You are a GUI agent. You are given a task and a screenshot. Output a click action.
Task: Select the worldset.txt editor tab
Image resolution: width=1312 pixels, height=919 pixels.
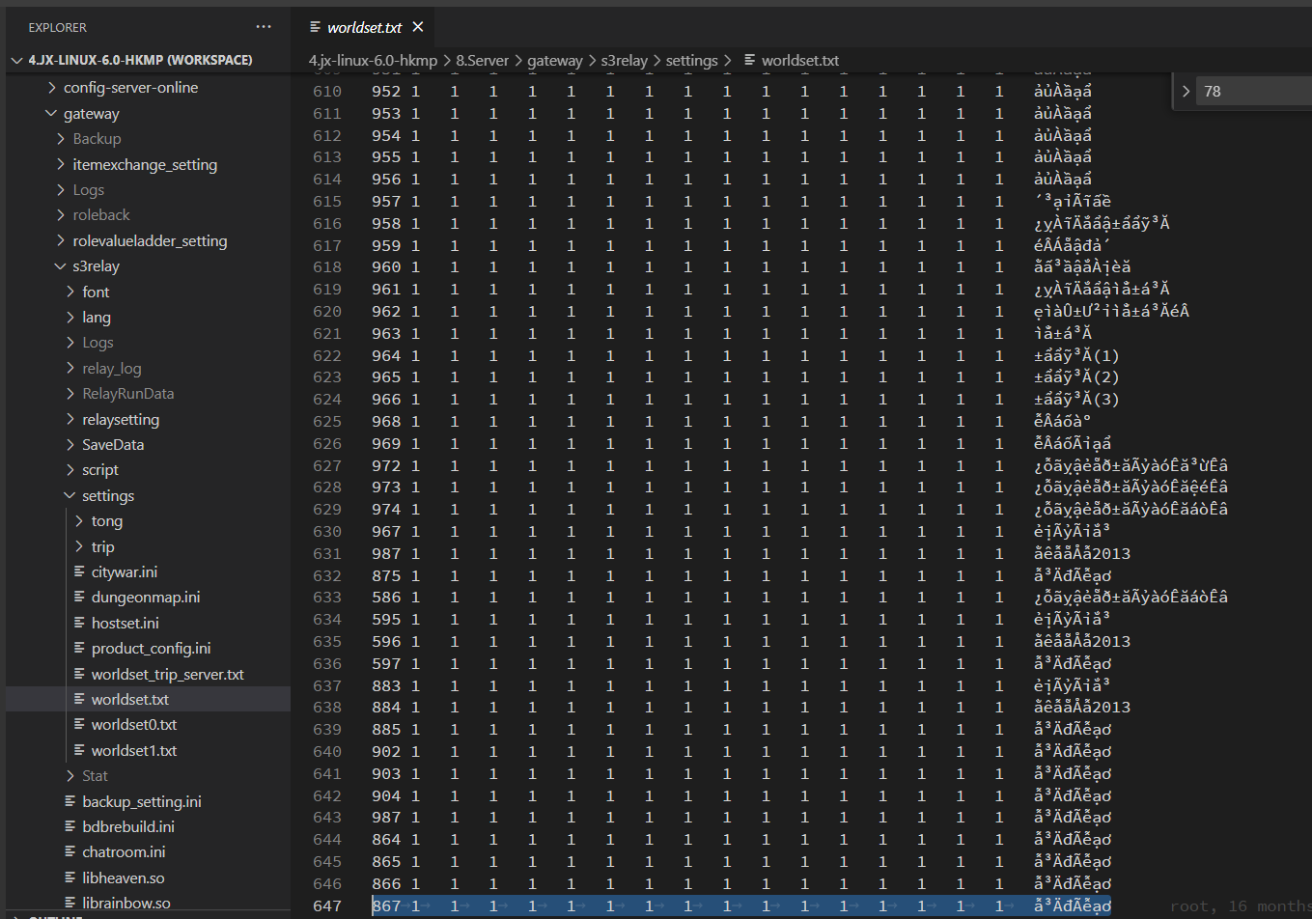click(365, 27)
